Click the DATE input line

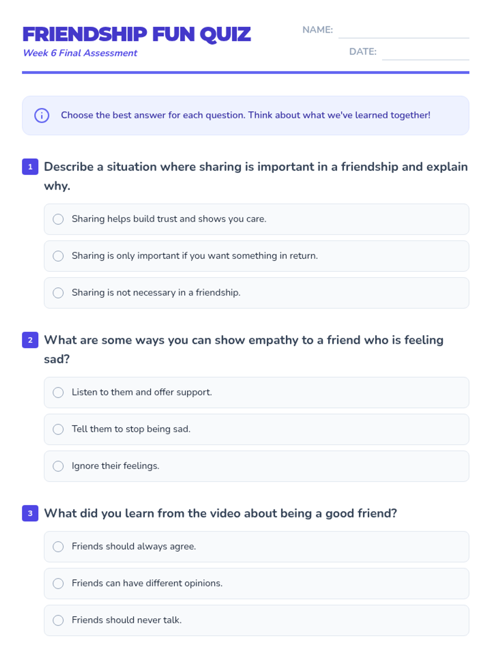(425, 53)
